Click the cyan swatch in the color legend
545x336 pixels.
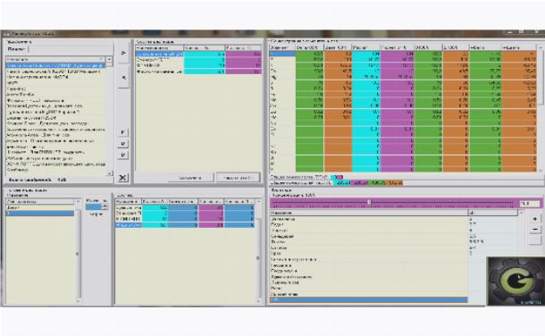pyautogui.click(x=342, y=183)
